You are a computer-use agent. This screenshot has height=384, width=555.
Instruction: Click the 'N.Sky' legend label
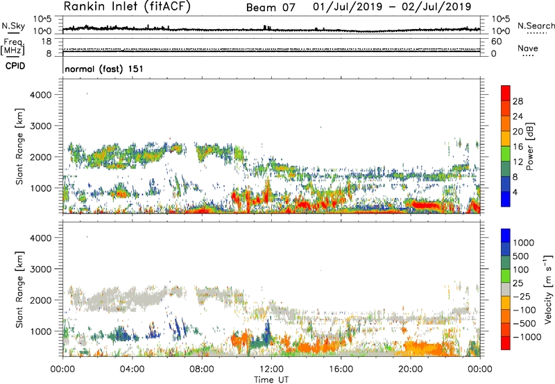(13, 26)
